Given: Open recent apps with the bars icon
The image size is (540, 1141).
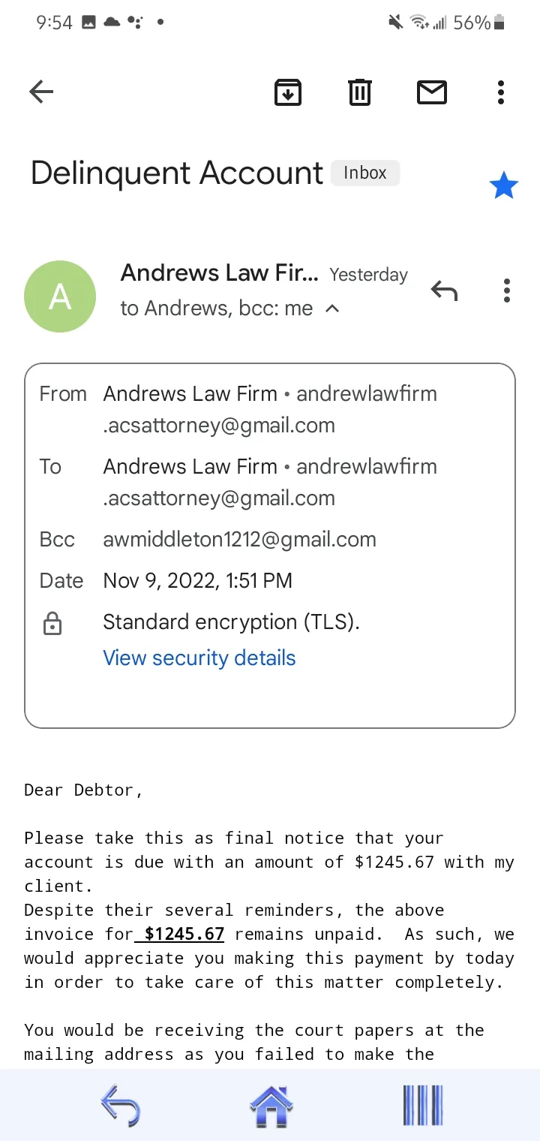Looking at the screenshot, I should (423, 1105).
